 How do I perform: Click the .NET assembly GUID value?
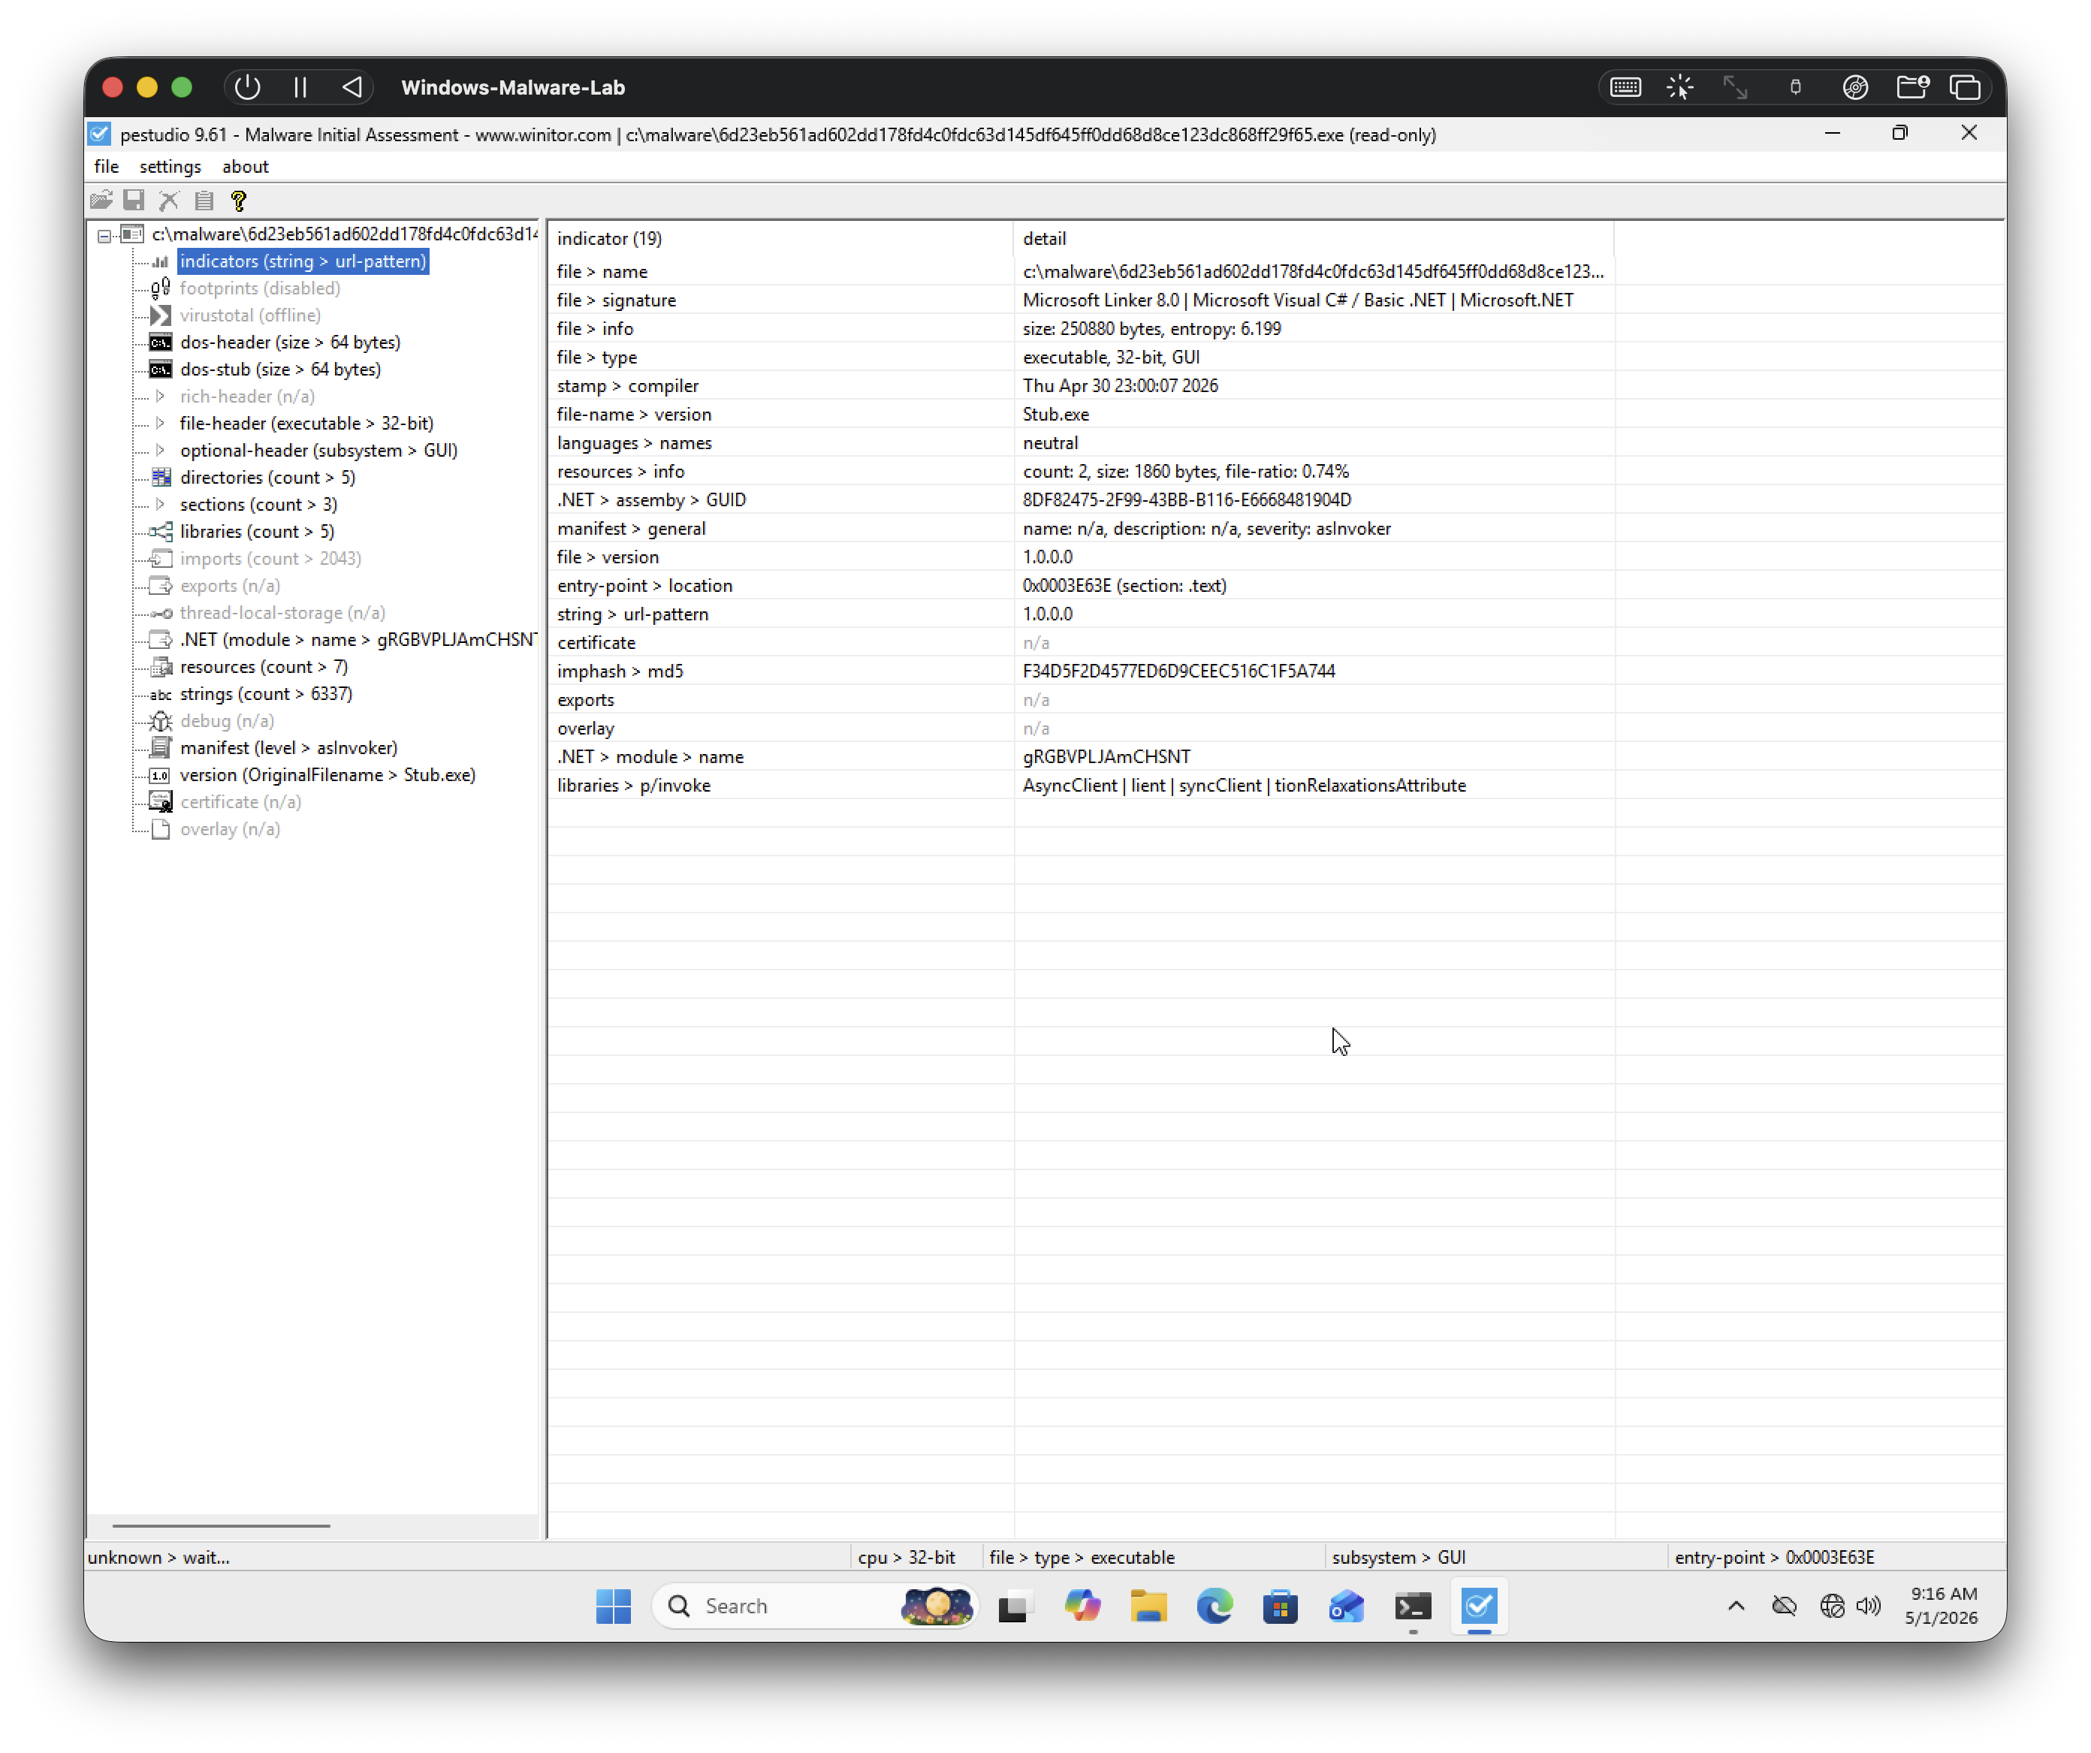pos(1187,501)
